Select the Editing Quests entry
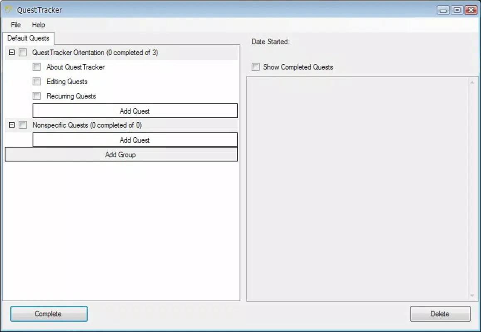Image resolution: width=481 pixels, height=332 pixels. (67, 81)
